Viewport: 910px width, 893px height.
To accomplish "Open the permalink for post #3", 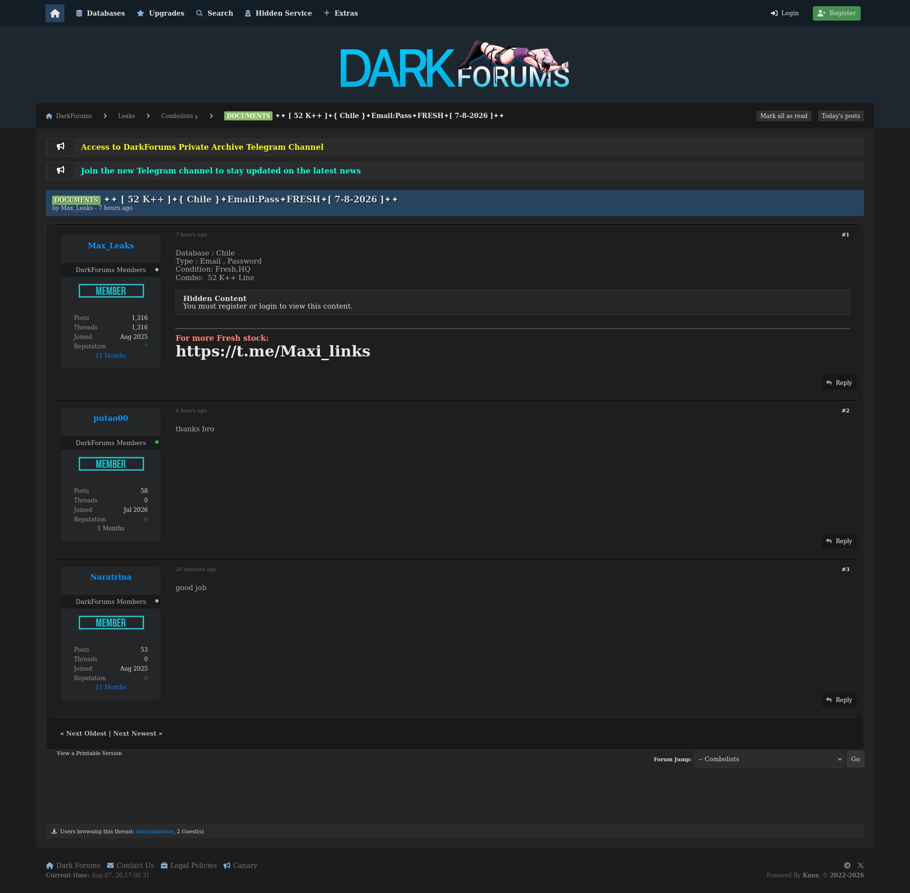I will click(x=846, y=570).
